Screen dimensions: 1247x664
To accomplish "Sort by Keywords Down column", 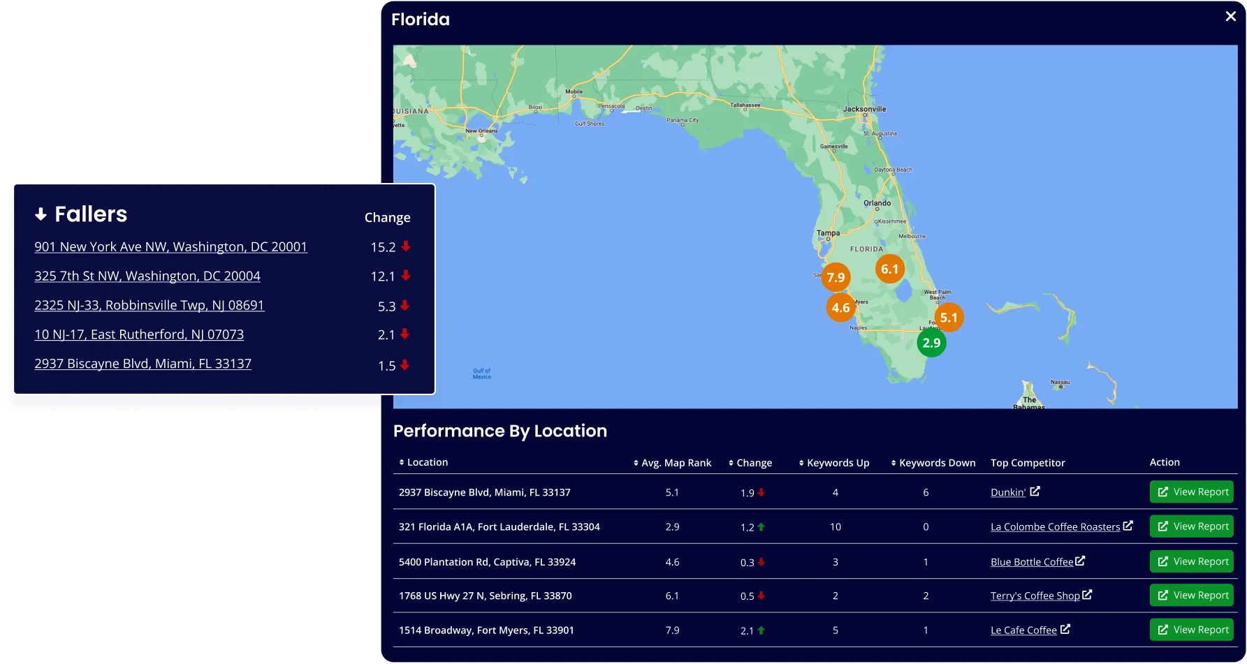I will (x=933, y=463).
